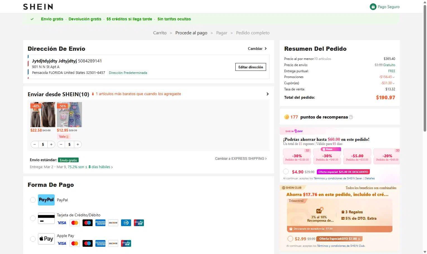
Task: Decrease quantity of the $22.58 item
Action: (35, 144)
